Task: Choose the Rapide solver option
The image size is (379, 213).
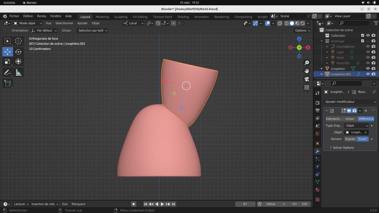Action: 350,139
